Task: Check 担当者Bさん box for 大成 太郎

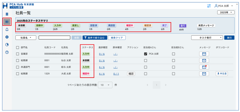Action: (173, 74)
